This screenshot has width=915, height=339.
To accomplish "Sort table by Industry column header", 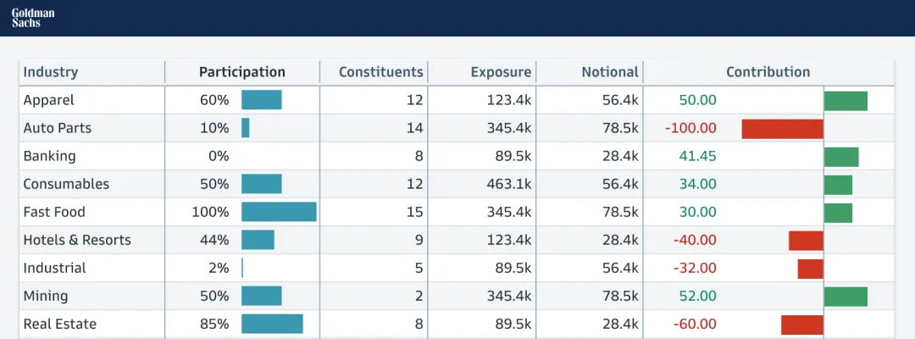I will 51,72.
